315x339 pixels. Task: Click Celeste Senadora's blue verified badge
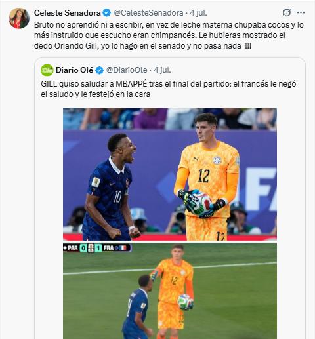click(107, 13)
